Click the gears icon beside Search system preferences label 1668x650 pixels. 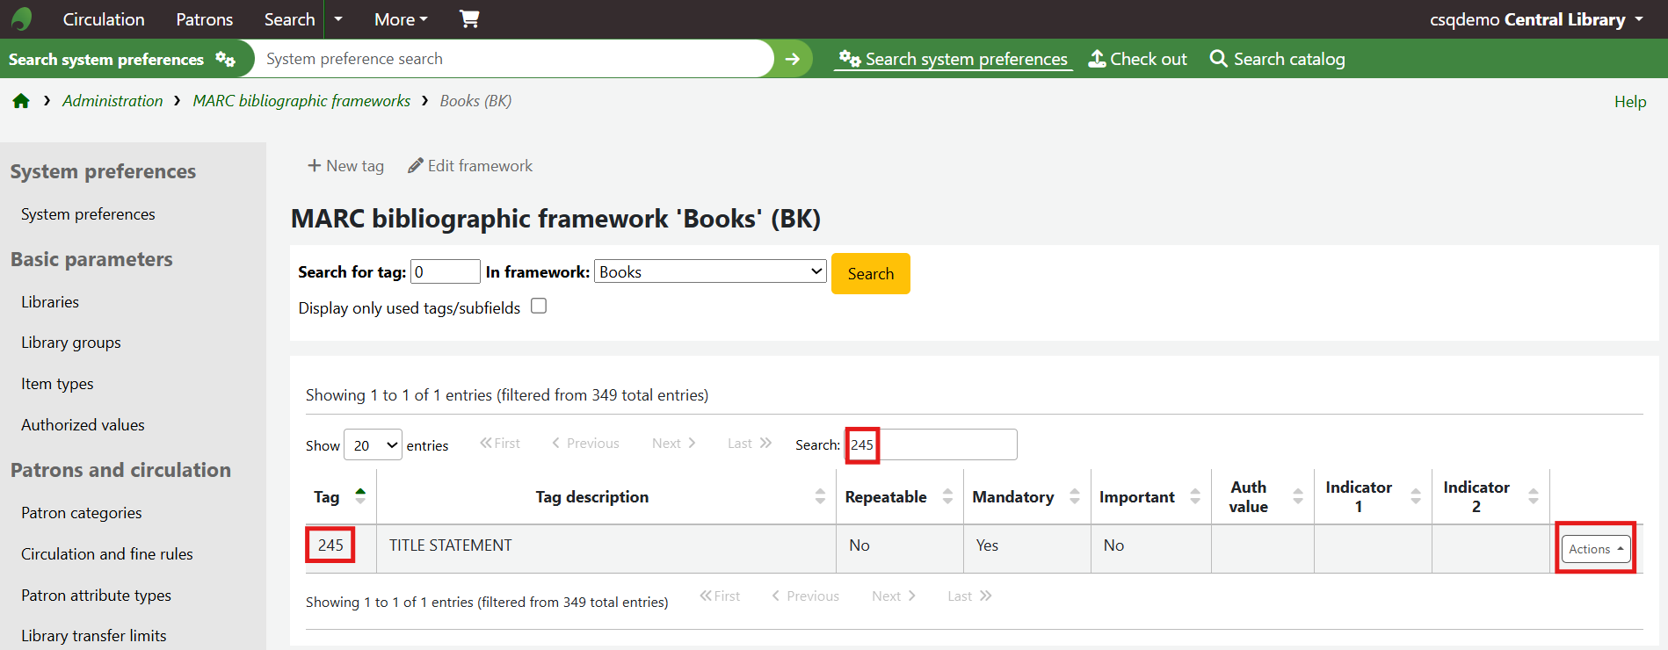pos(226,59)
